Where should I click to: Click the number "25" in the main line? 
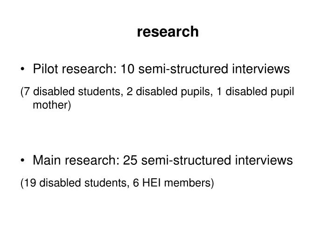(130, 160)
